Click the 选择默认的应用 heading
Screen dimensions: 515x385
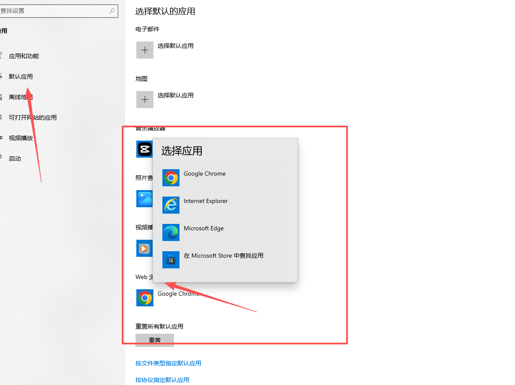165,12
